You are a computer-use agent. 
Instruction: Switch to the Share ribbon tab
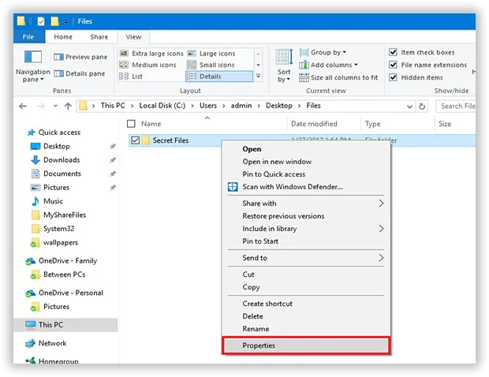[99, 36]
